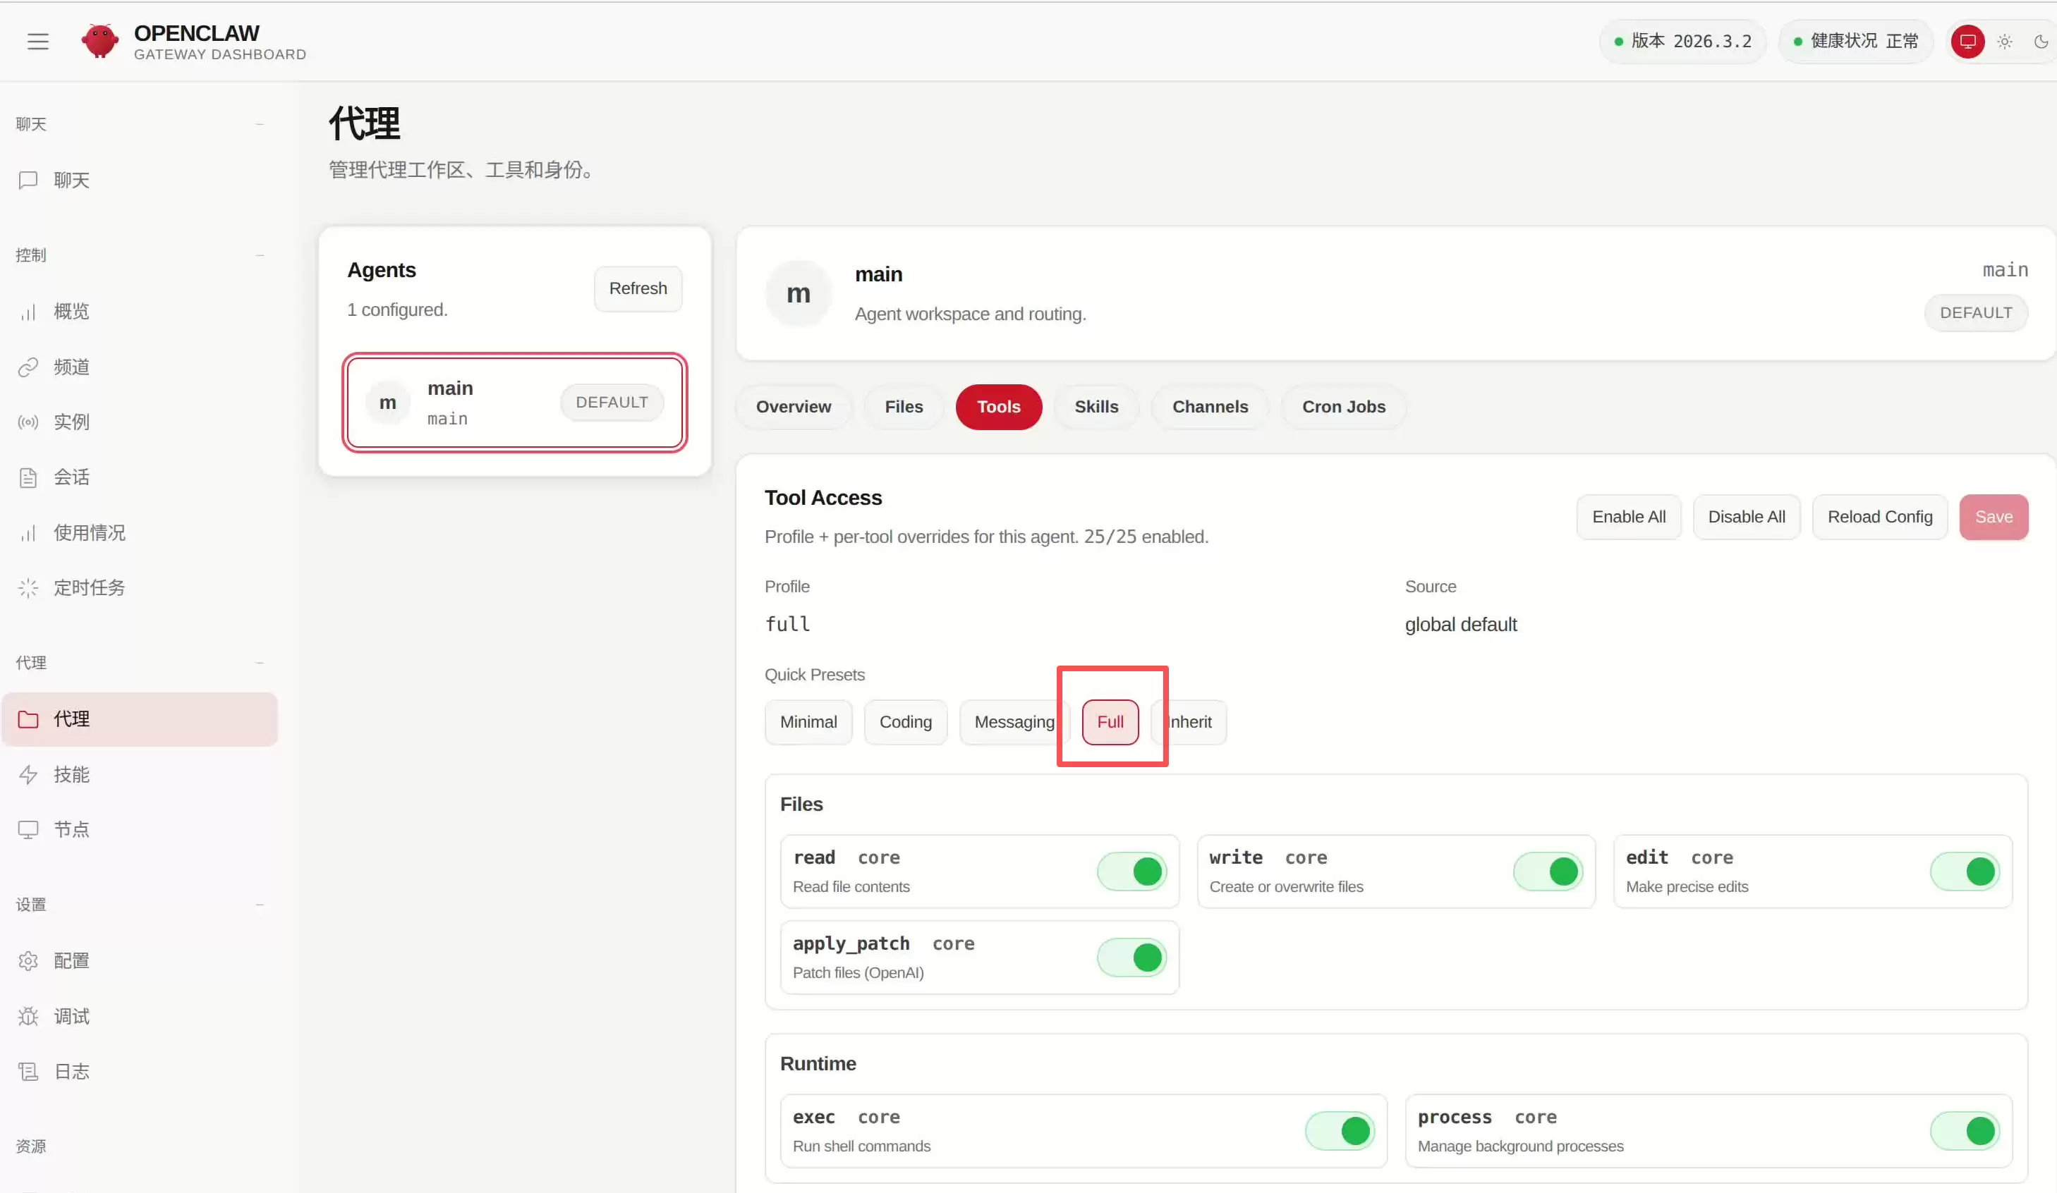Open the Skills lightning bolt item
The width and height of the screenshot is (2057, 1193).
[x=28, y=774]
